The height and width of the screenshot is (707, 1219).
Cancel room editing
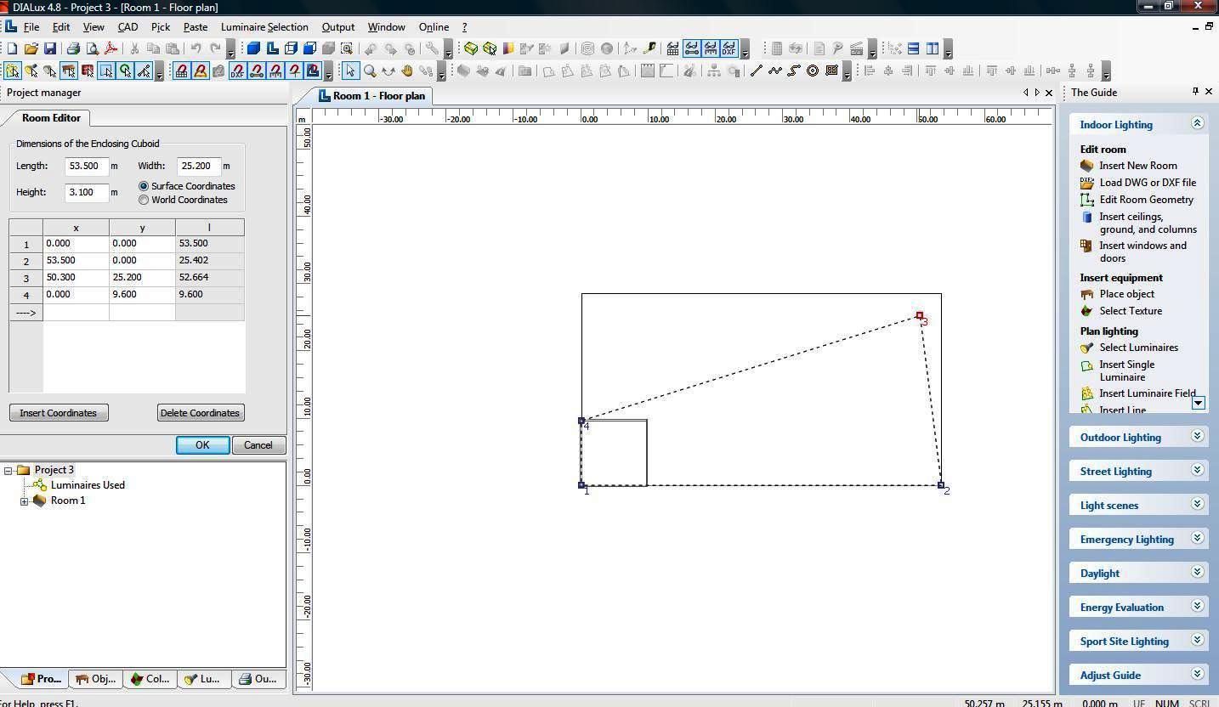(x=258, y=445)
